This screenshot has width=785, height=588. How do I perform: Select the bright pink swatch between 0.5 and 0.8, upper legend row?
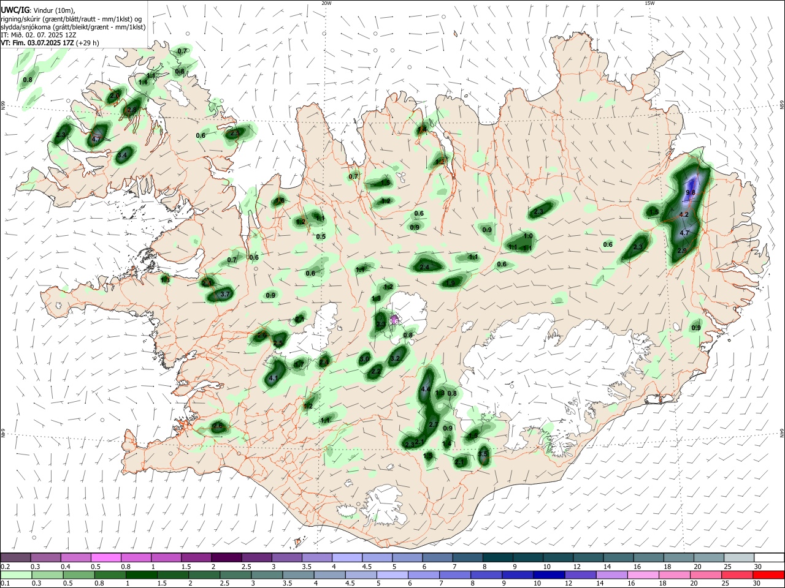[106, 558]
